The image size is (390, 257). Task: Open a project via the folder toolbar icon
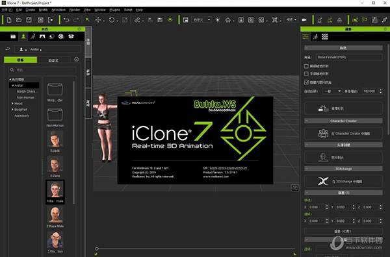(19, 20)
